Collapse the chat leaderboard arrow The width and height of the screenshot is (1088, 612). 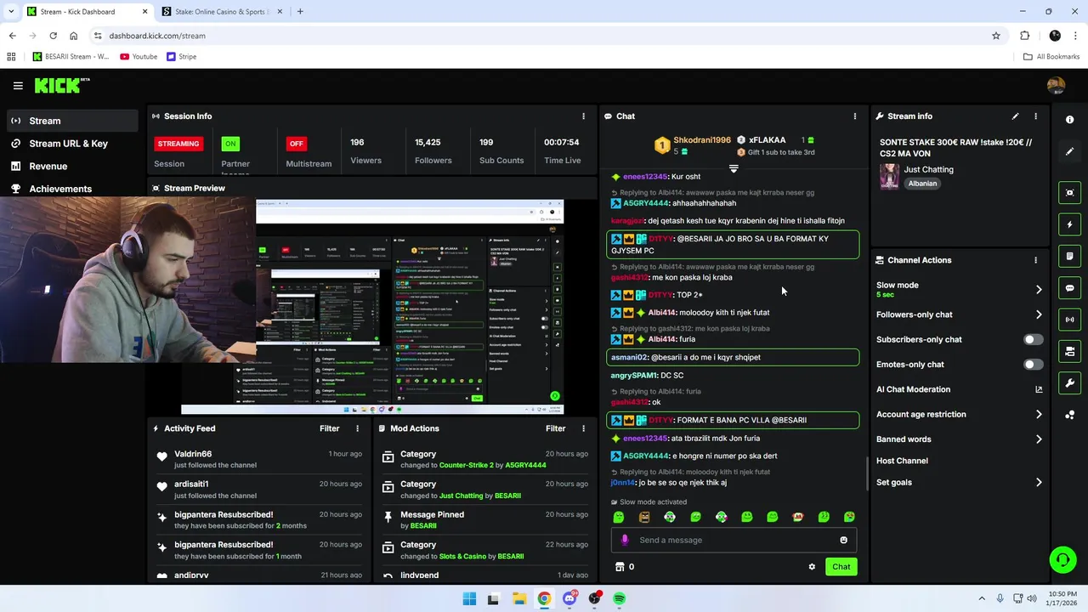(734, 168)
